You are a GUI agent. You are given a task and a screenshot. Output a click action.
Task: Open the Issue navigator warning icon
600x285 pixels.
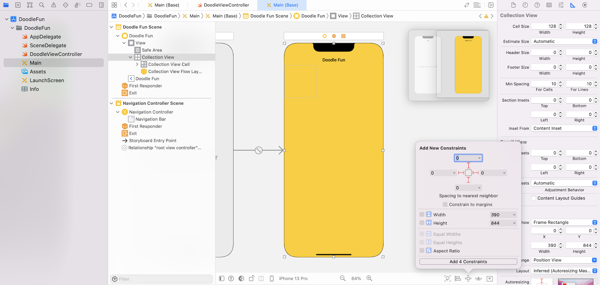[53, 5]
